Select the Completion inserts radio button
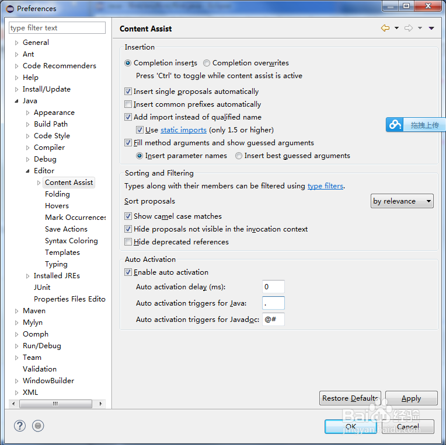The image size is (446, 445). pyautogui.click(x=128, y=63)
